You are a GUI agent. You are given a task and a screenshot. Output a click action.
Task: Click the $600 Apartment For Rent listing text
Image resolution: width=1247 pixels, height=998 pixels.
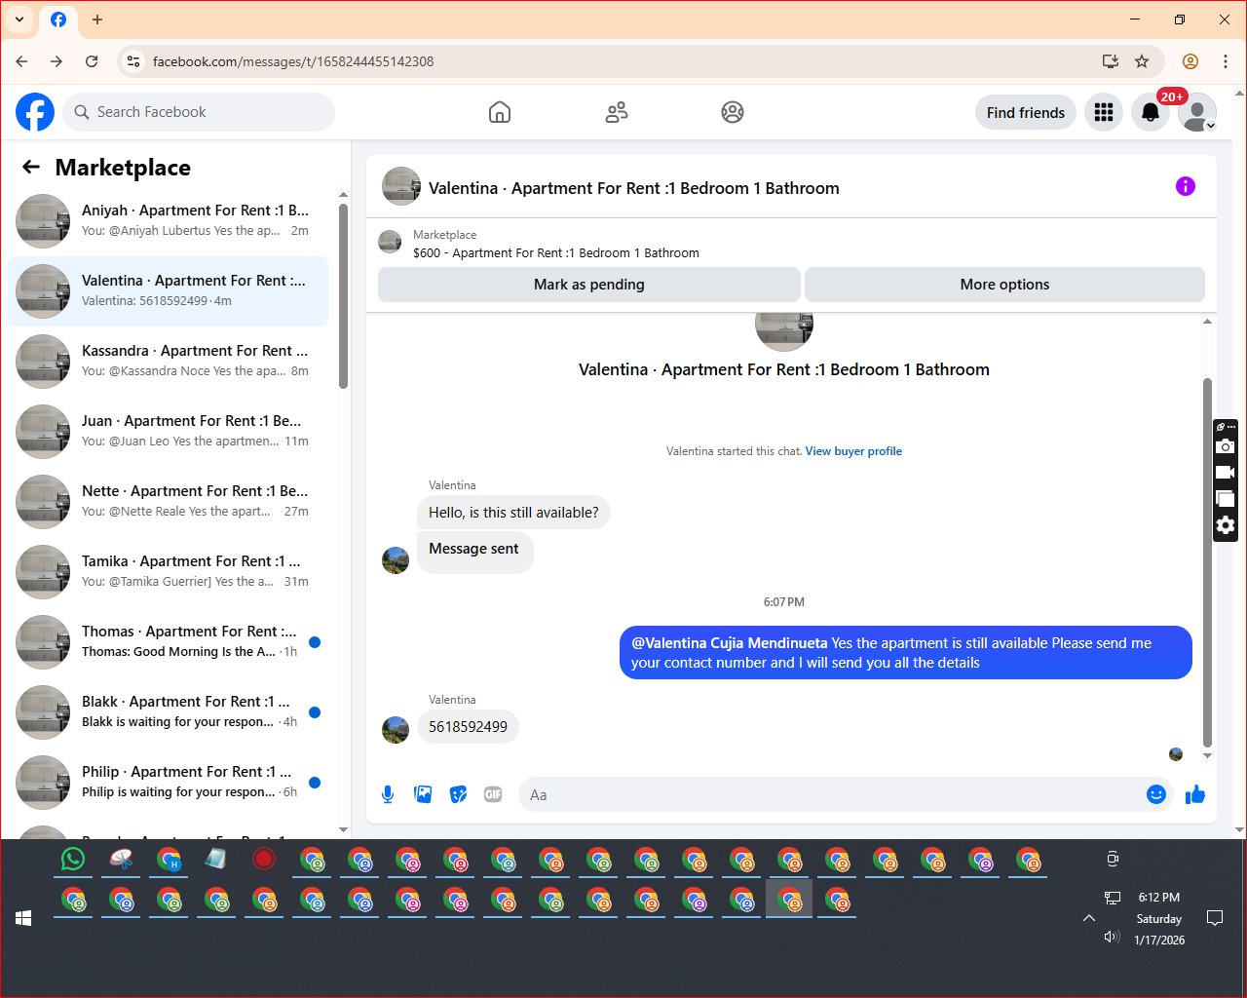(x=556, y=253)
